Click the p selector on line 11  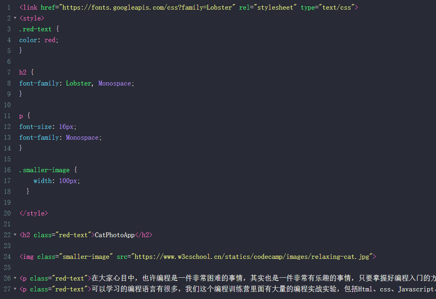[x=21, y=116]
